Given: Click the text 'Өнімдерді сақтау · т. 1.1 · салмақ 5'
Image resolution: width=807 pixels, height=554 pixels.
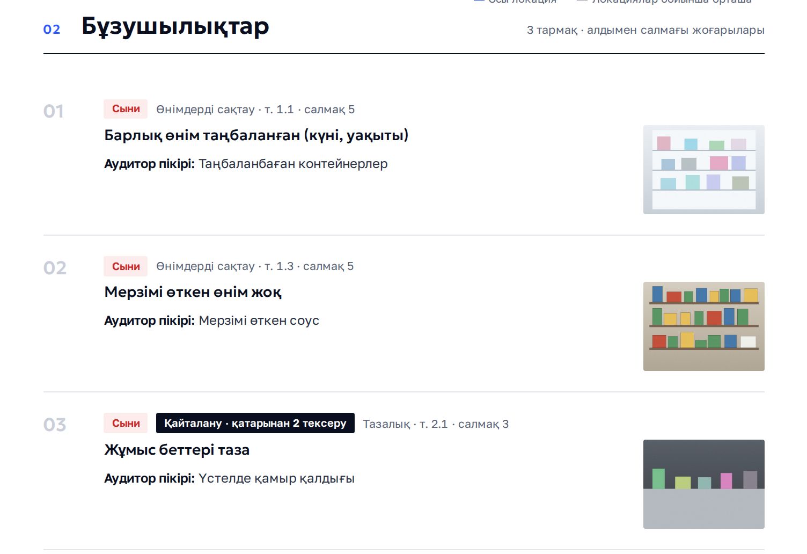Looking at the screenshot, I should 255,110.
